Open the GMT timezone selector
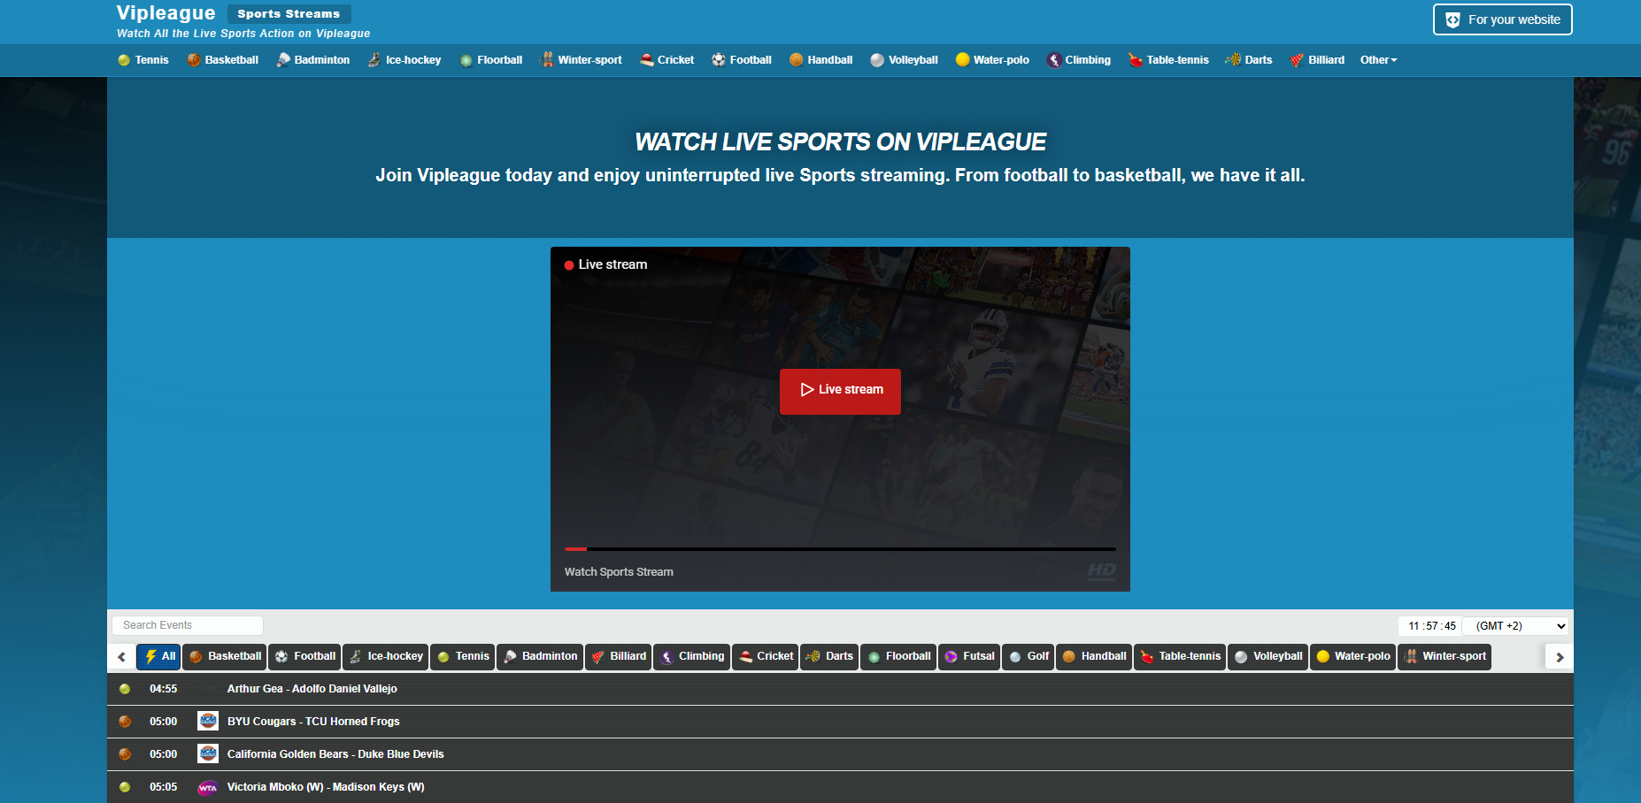 pyautogui.click(x=1514, y=625)
